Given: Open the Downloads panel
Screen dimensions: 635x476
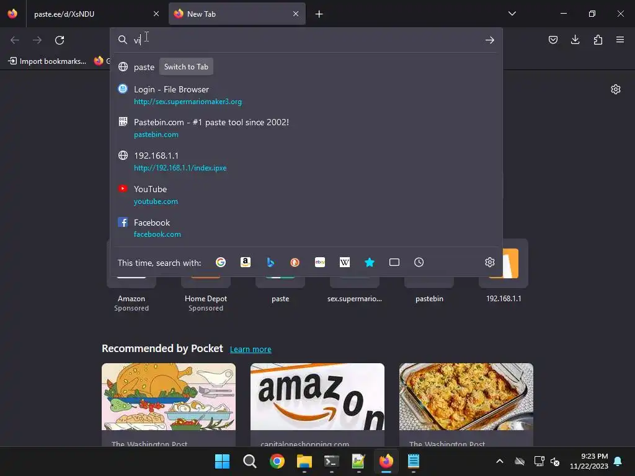Looking at the screenshot, I should click(575, 40).
